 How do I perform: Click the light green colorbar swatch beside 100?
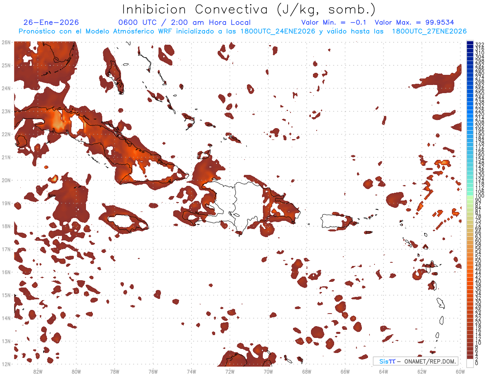pos(470,197)
